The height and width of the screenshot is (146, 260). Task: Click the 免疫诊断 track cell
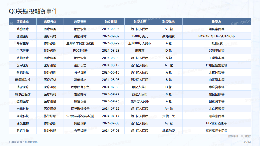pyautogui.click(x=80, y=123)
